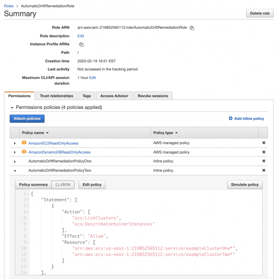
Task: Click the exampleClusterTwo resource ARN line
Action: (154, 254)
